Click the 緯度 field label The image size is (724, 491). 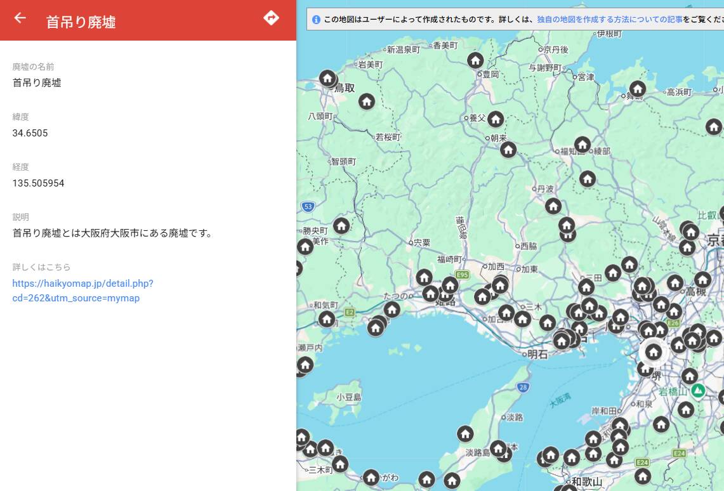coord(21,117)
